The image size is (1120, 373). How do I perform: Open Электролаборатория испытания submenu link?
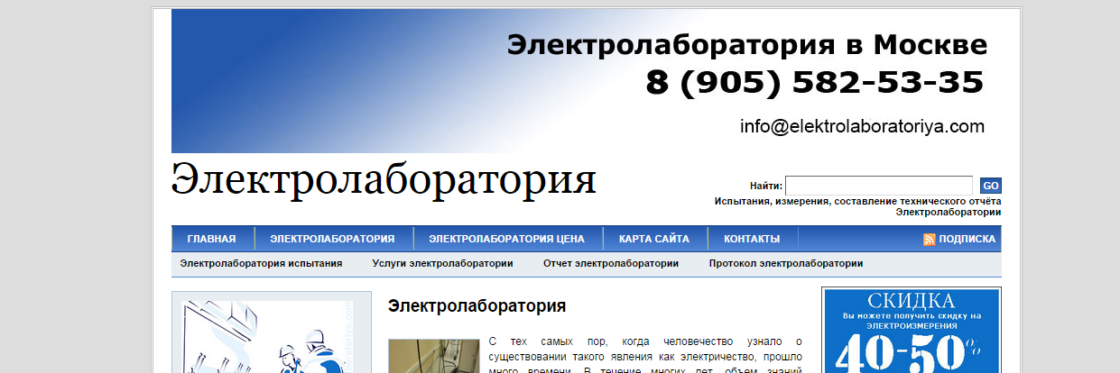(261, 264)
